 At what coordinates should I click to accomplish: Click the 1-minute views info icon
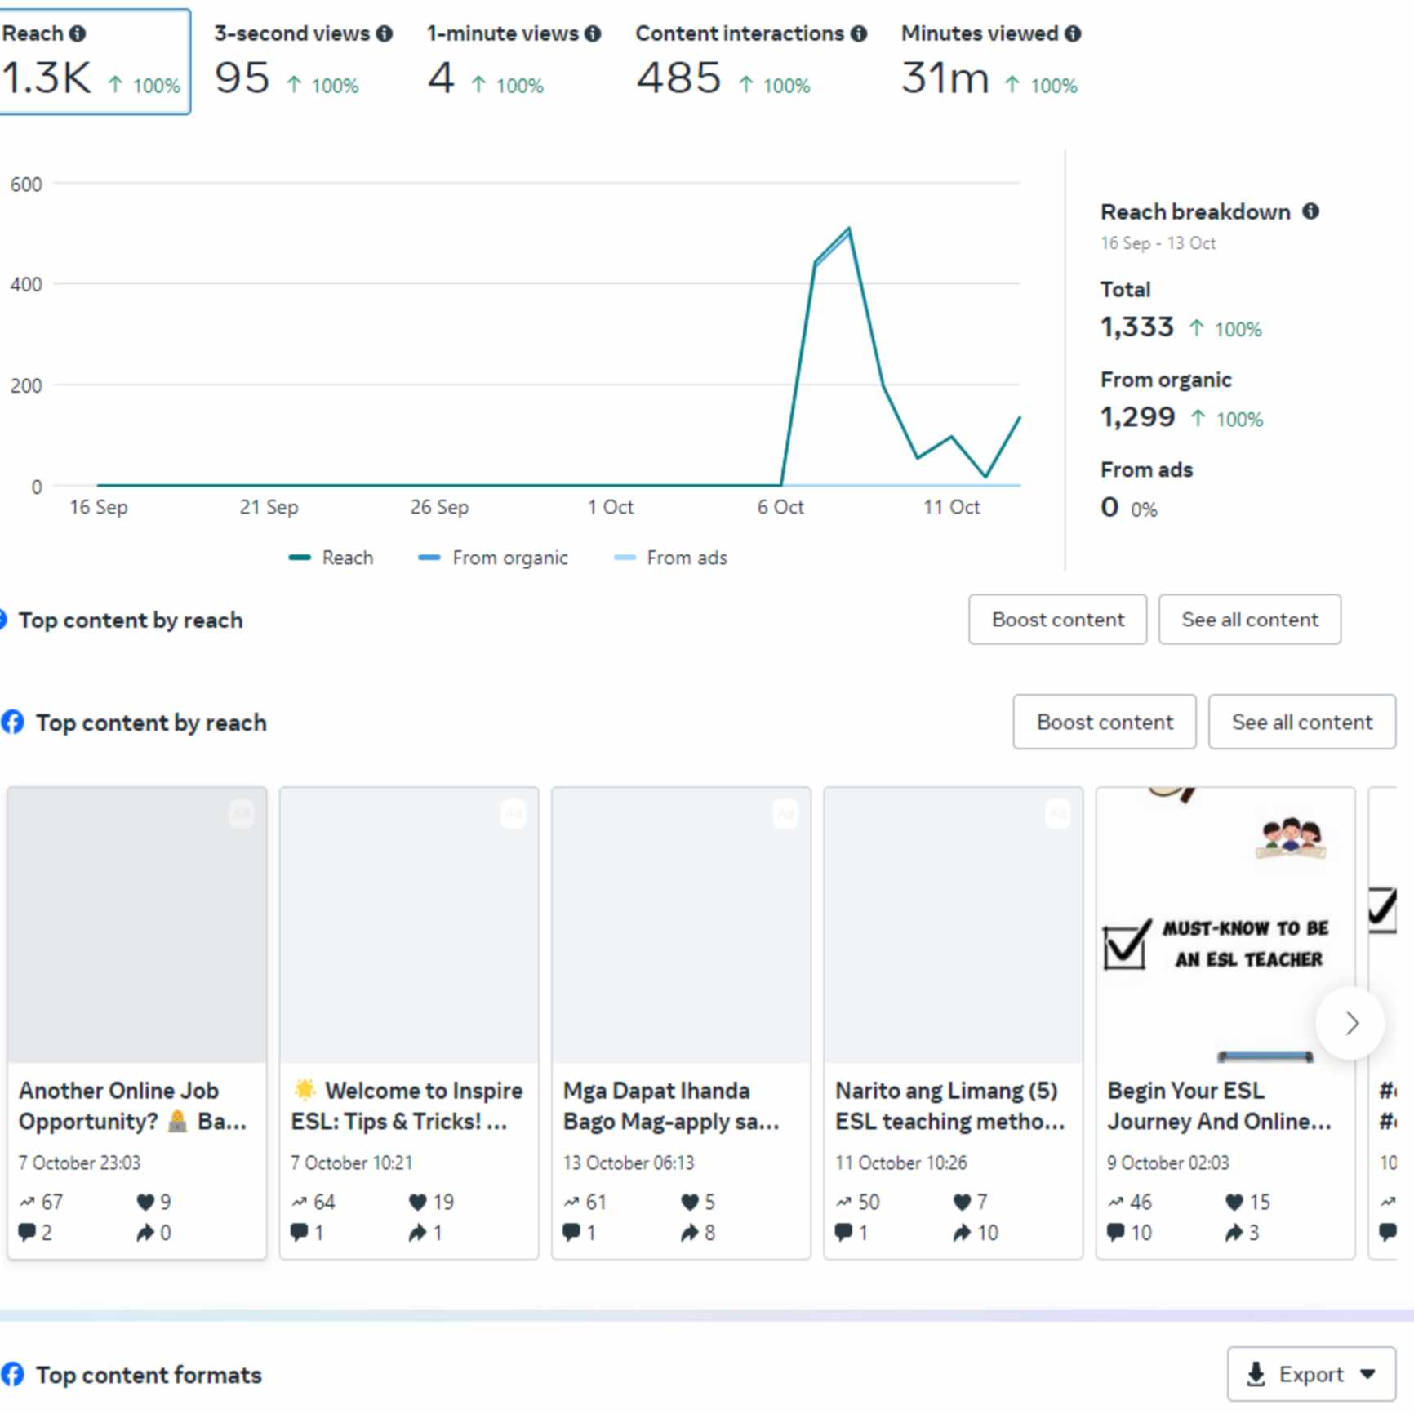click(593, 33)
